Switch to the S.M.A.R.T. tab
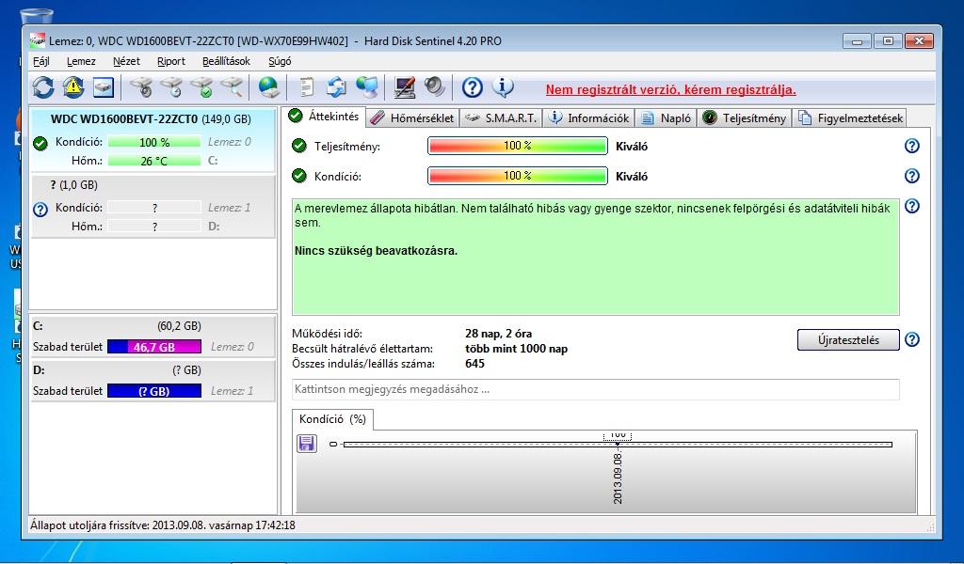The image size is (964, 564). [x=501, y=117]
